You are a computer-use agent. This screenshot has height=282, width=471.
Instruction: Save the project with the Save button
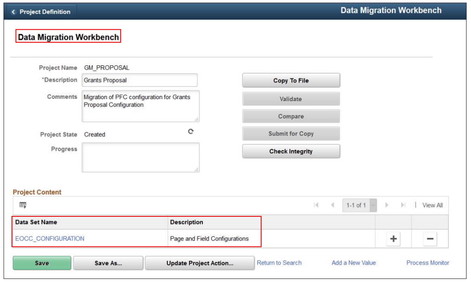(x=41, y=263)
